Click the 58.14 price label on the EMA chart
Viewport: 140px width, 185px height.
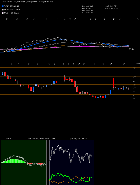pos(132,49)
